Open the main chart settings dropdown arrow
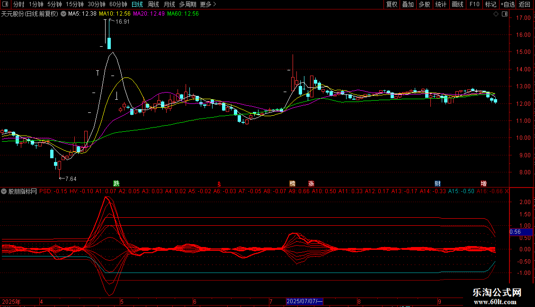535x307 pixels. [x=63, y=14]
